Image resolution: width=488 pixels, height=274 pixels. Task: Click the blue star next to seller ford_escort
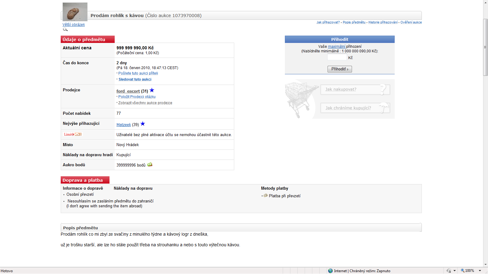[x=152, y=90]
